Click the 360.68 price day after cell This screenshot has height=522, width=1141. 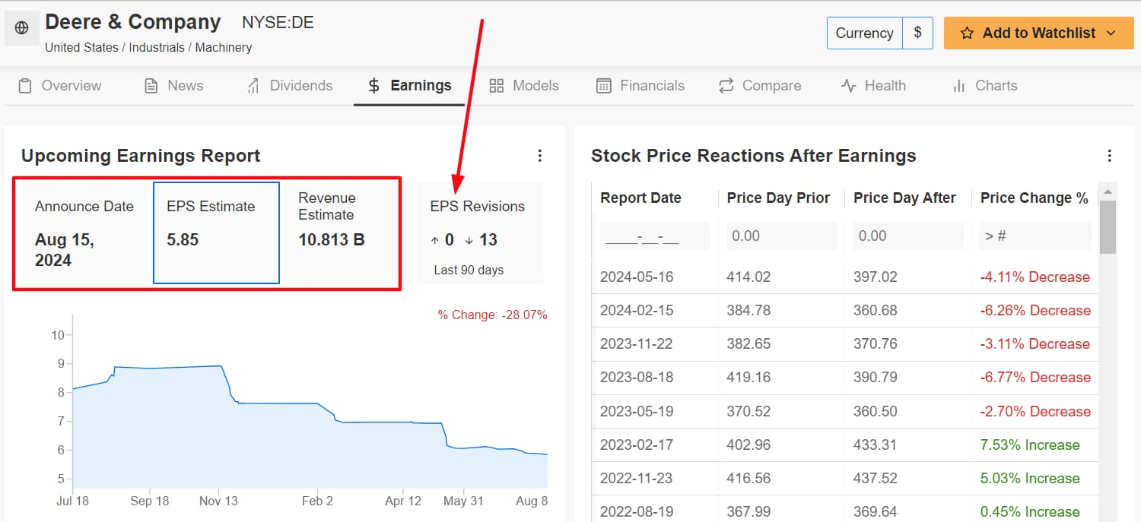pyautogui.click(x=876, y=311)
